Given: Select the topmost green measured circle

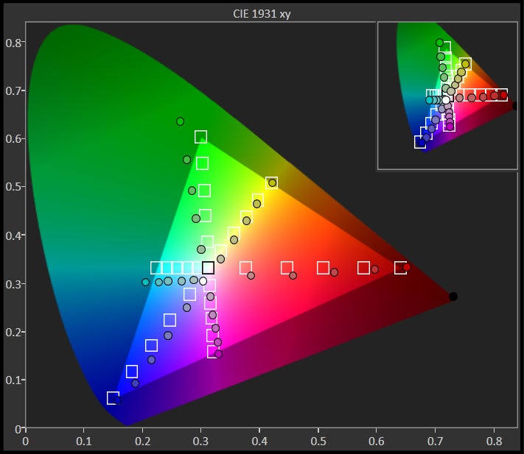Looking at the screenshot, I should 180,121.
